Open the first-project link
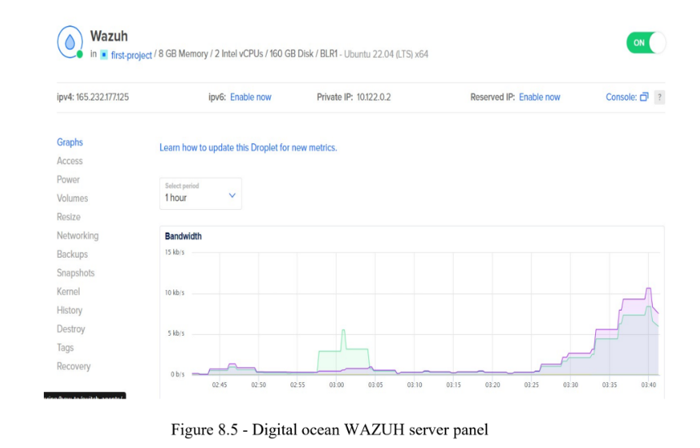This screenshot has height=448, width=700. 131,55
